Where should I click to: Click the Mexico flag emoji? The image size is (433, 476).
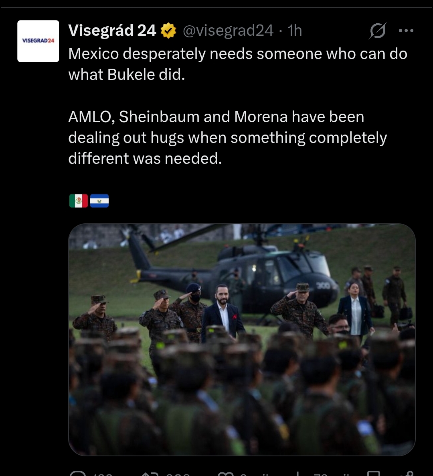click(x=79, y=201)
